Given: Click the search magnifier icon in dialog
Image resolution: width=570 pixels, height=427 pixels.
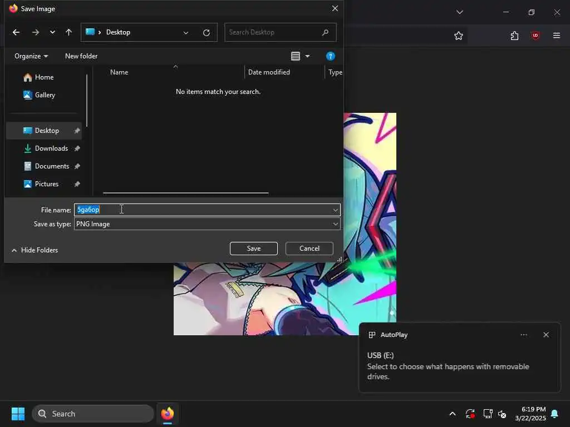Looking at the screenshot, I should tap(325, 32).
